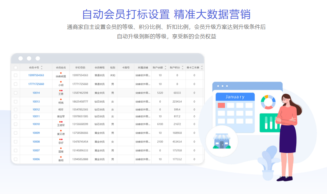327x194 pixels.
Task: Click the 会员等级 column header
Action: click(x=99, y=68)
